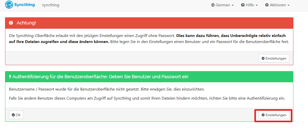Open Einstellungen from the Achtung panel
The height and width of the screenshot is (128, 308).
[x=274, y=58]
